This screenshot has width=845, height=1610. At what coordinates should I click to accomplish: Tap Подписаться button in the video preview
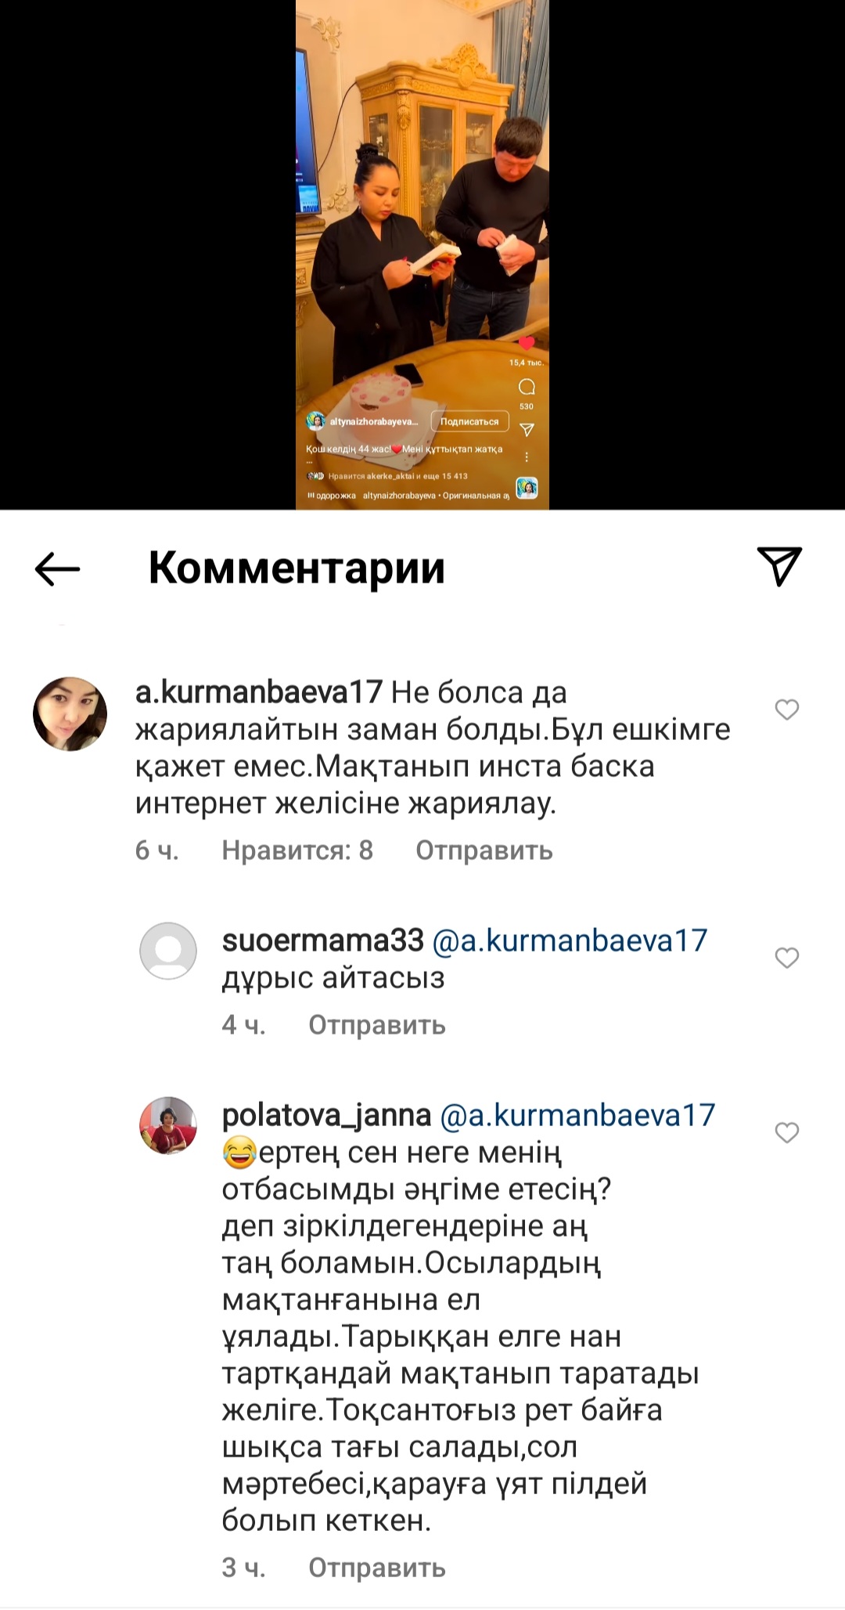pyautogui.click(x=469, y=421)
